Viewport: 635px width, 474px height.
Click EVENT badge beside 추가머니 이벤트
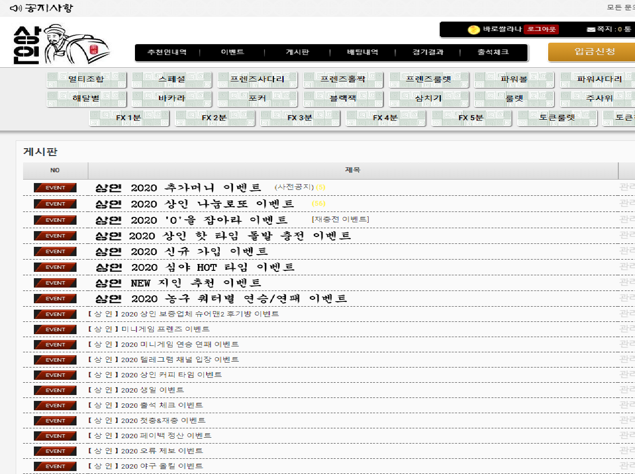tap(55, 188)
